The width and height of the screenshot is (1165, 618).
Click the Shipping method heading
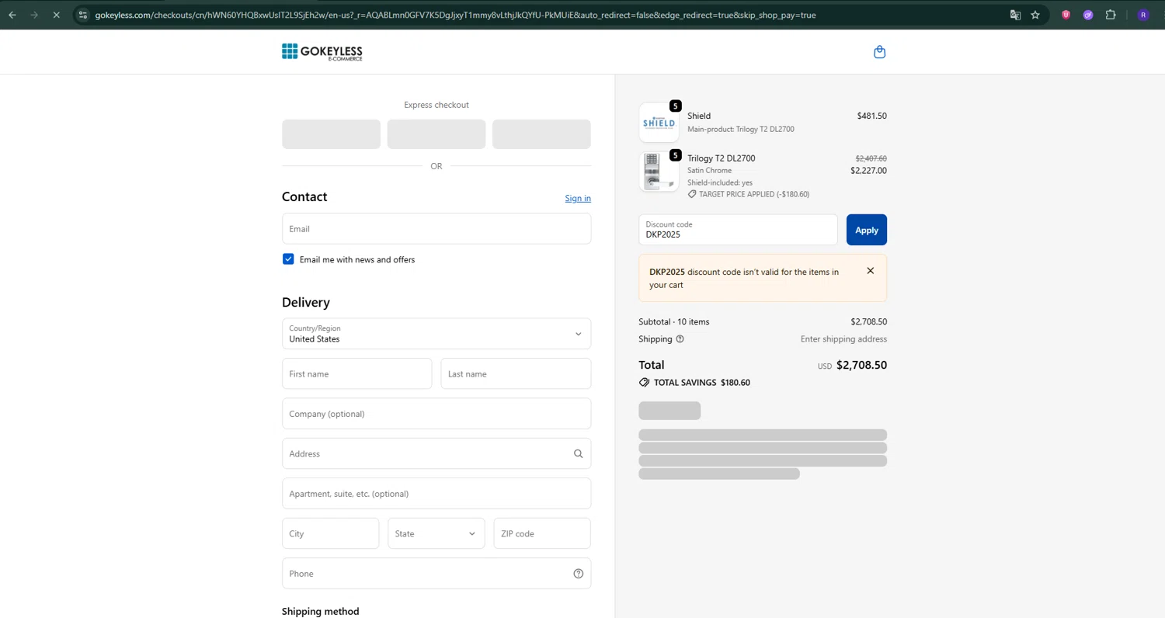pyautogui.click(x=321, y=611)
